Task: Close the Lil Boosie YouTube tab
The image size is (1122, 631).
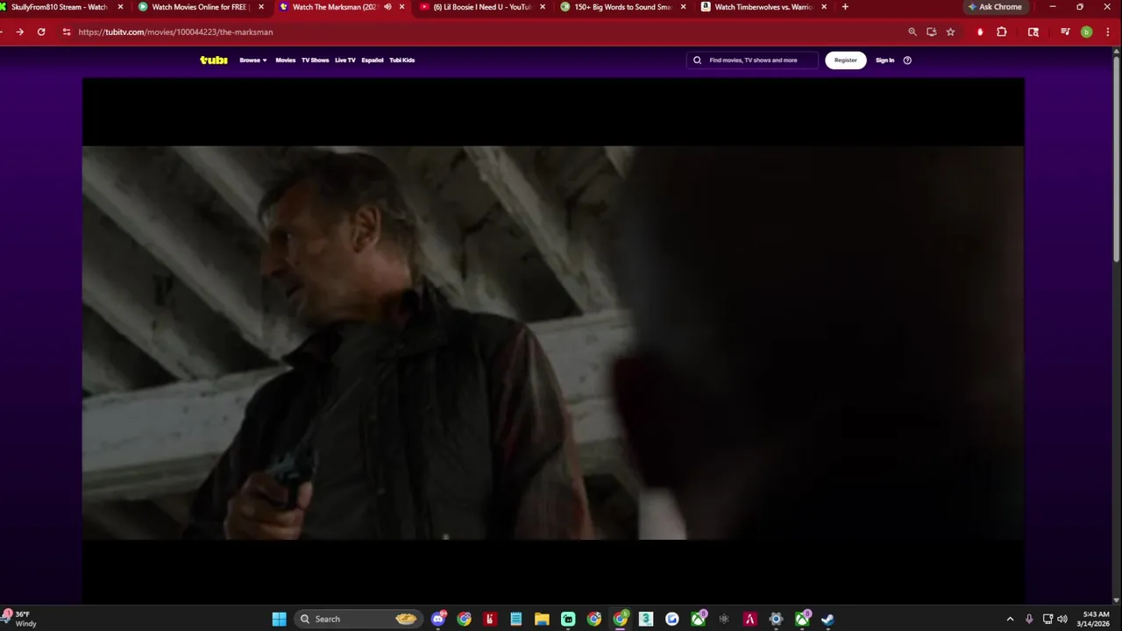Action: pyautogui.click(x=543, y=7)
